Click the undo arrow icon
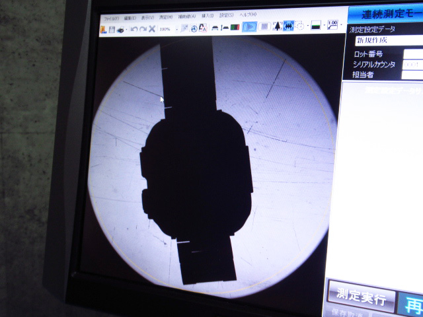Viewport: 423px width, 317px height. click(134, 28)
